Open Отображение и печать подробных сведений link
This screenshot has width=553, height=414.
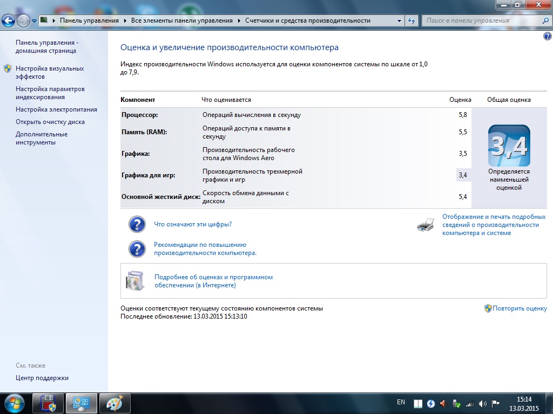click(x=494, y=225)
